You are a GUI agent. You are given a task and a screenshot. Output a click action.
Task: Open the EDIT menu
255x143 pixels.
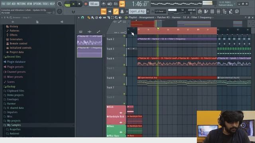coord(9,4)
